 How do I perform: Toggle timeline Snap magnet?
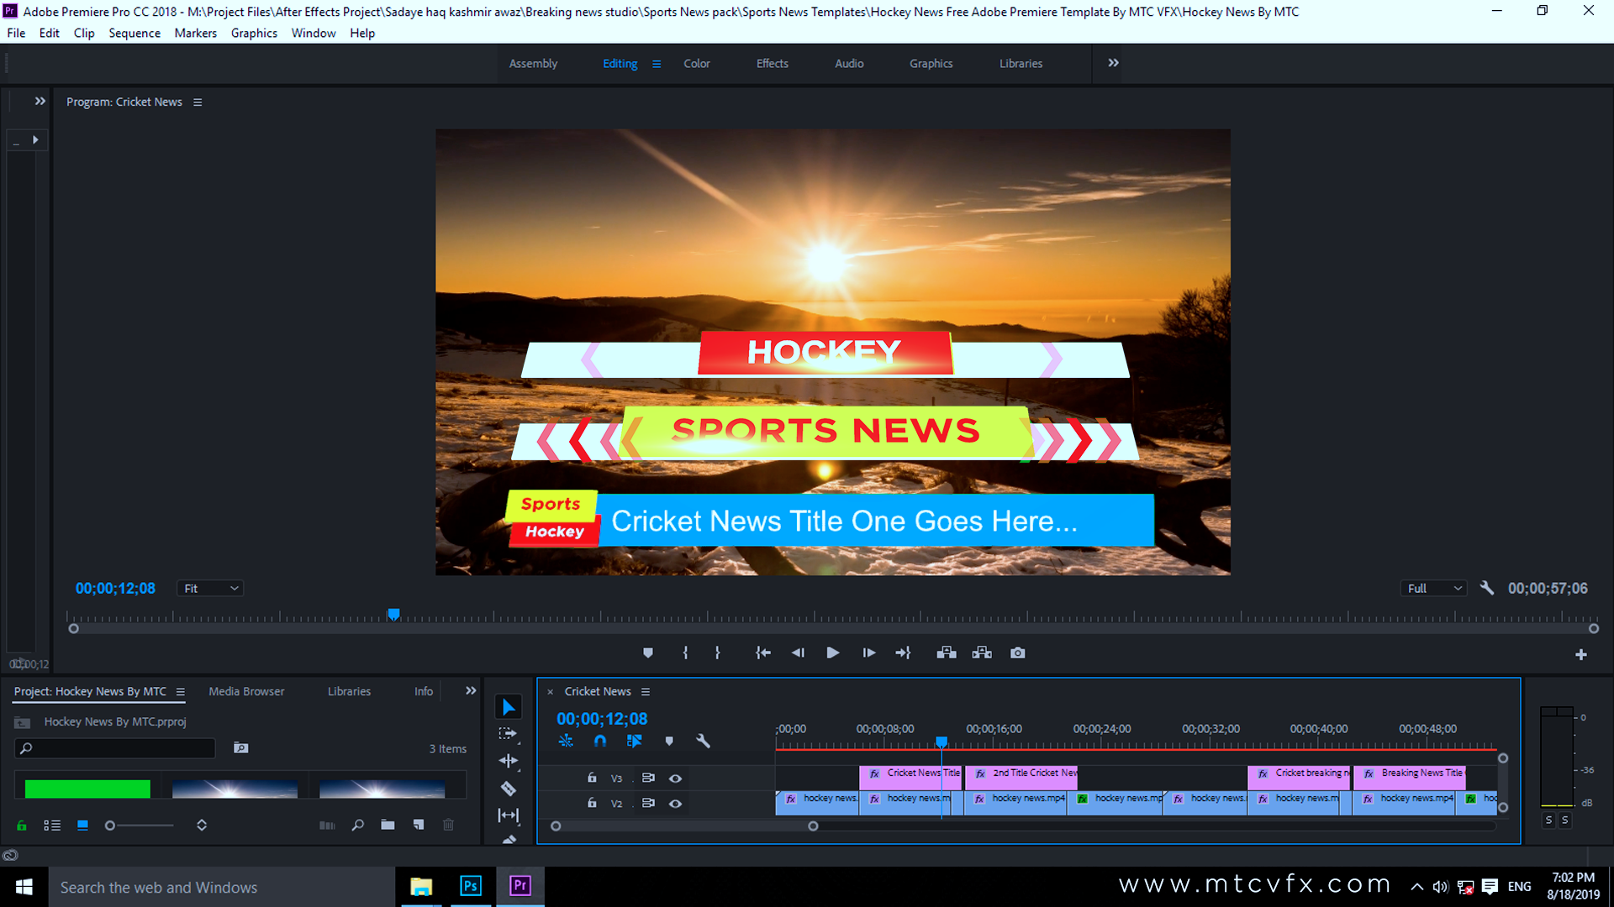599,741
